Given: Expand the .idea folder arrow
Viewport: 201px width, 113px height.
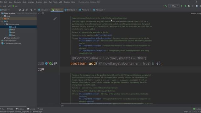Looking at the screenshot, I should [x=2, y=16].
